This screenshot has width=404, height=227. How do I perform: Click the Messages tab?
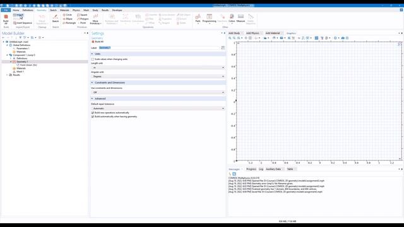(x=234, y=169)
